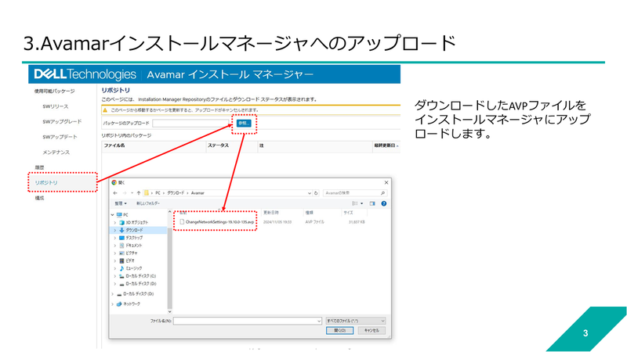Click the ミュージック folder icon

click(122, 268)
